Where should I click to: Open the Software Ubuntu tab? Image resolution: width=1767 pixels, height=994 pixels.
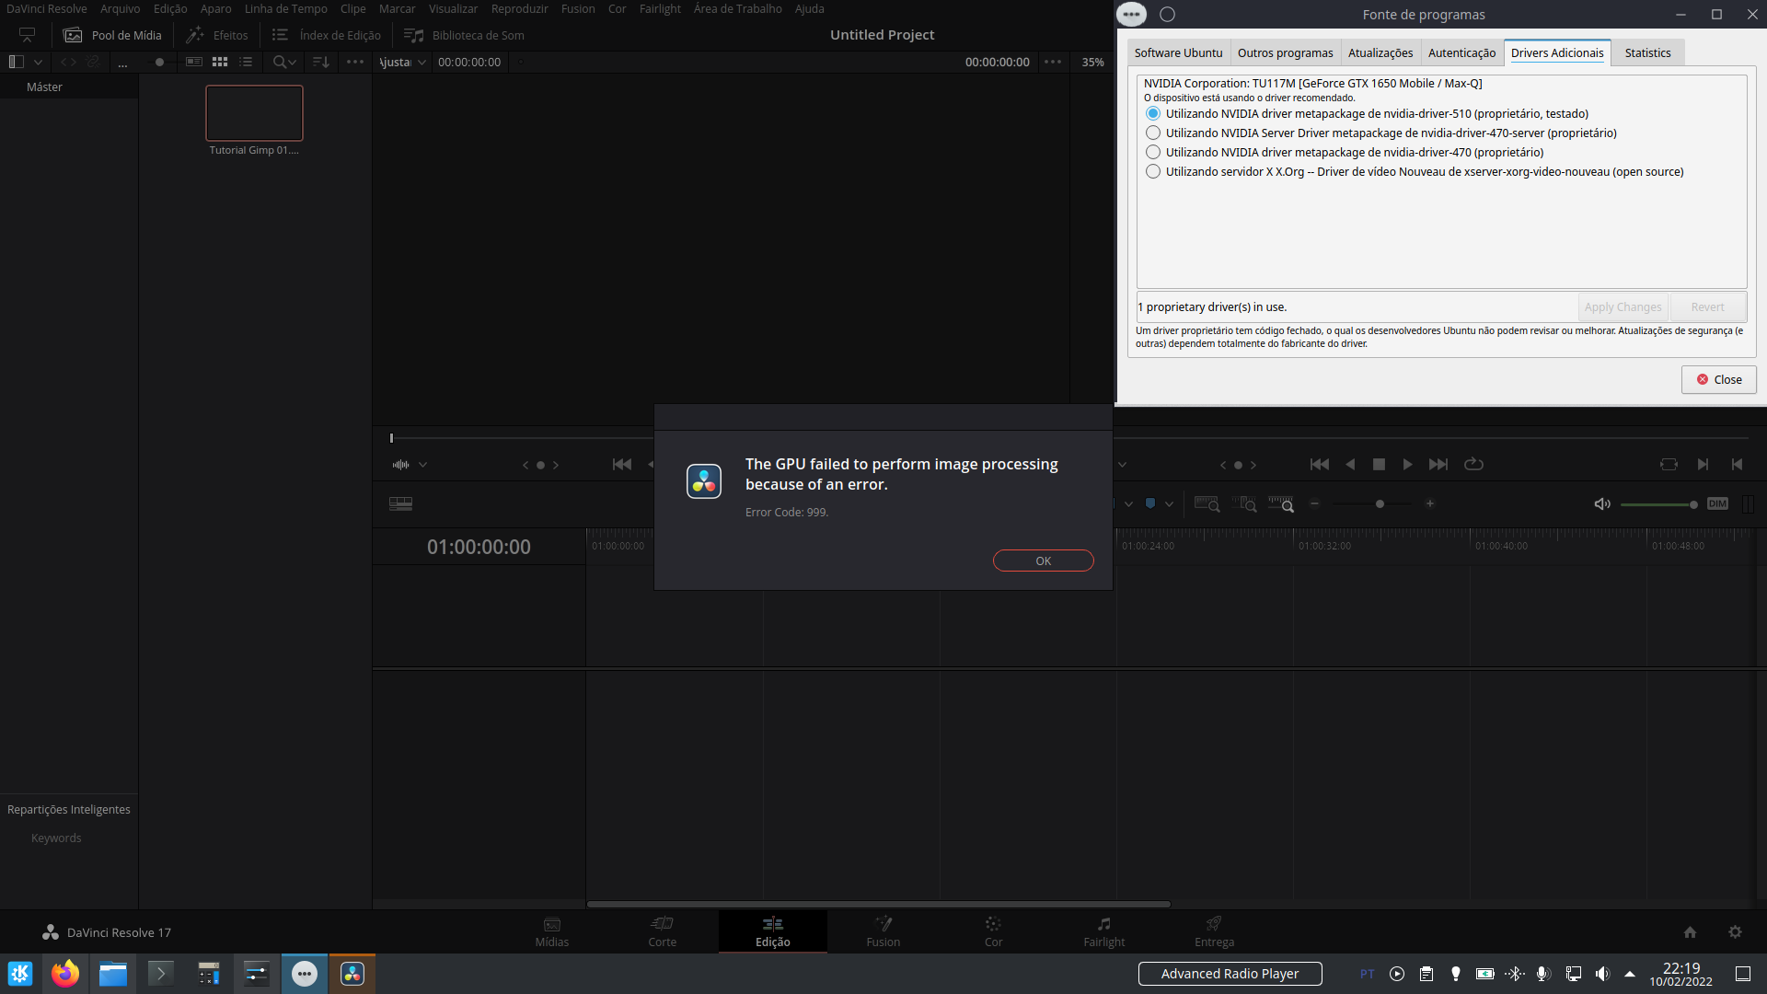click(1178, 52)
